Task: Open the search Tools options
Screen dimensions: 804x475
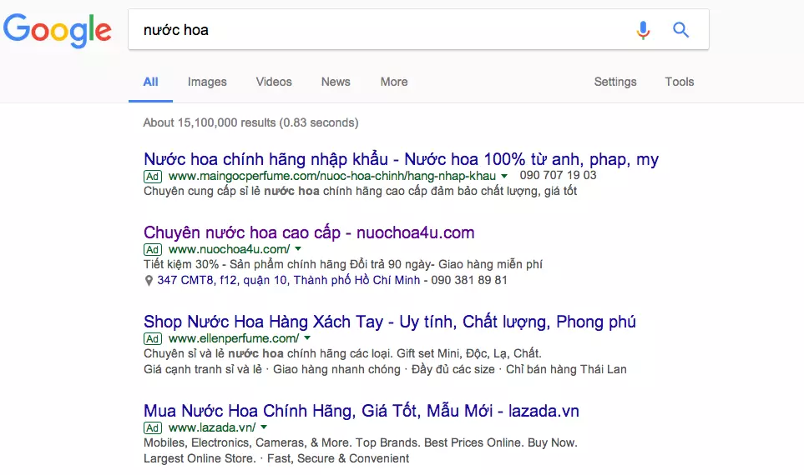Action: pyautogui.click(x=680, y=82)
